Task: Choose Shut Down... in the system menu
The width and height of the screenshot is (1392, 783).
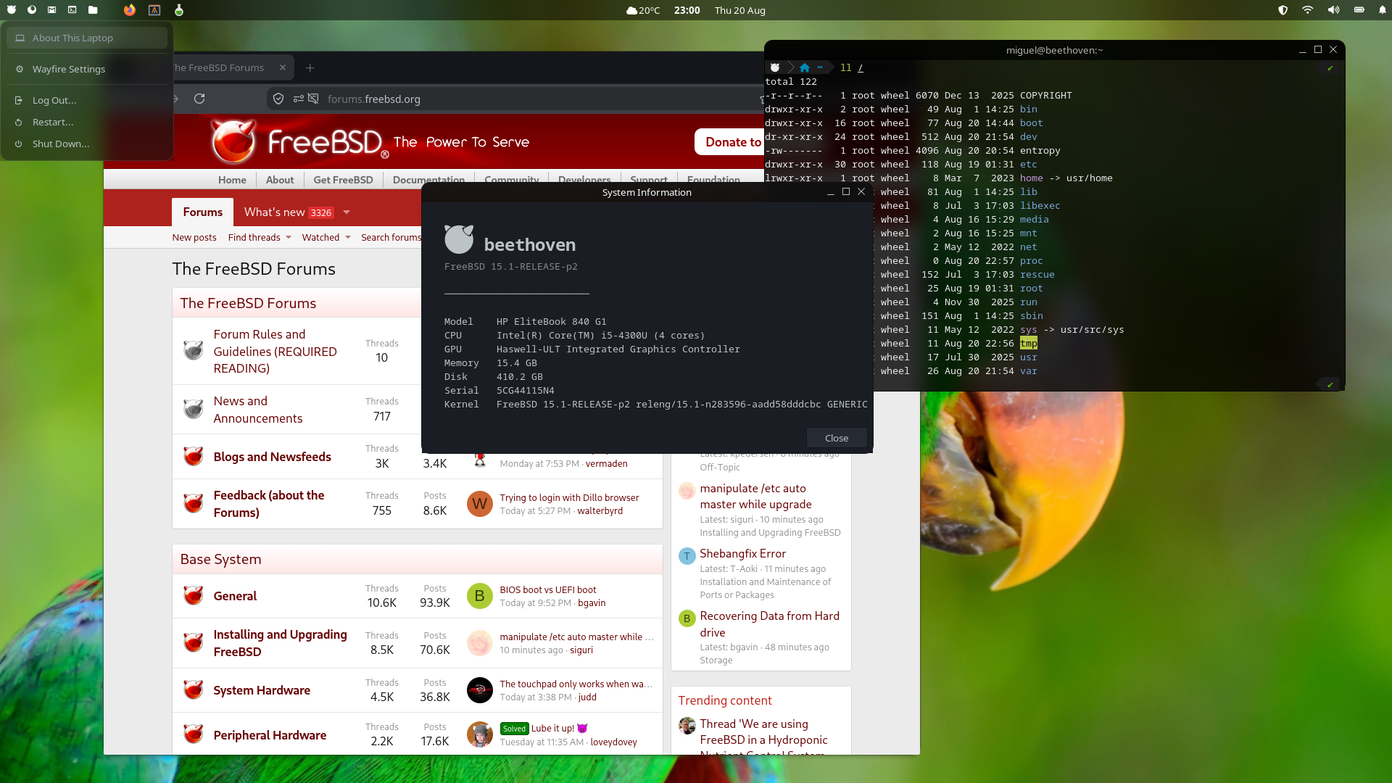Action: [87, 144]
